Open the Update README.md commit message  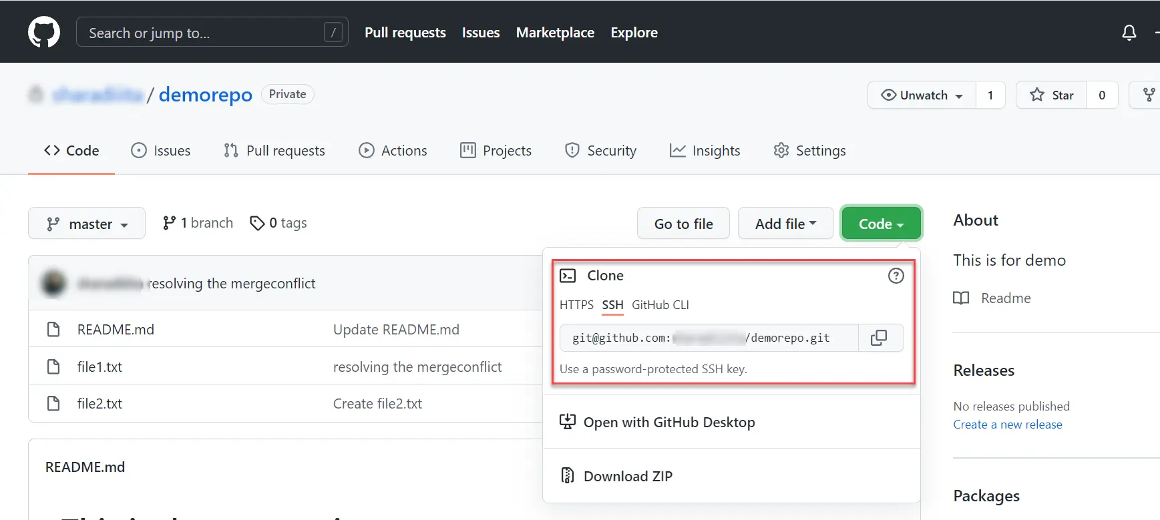tap(396, 330)
